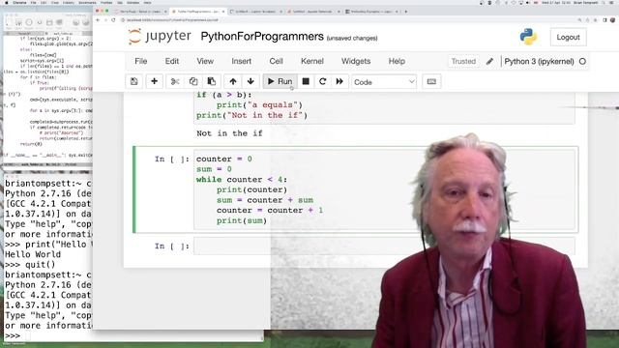The width and height of the screenshot is (619, 348).
Task: Click the Jupyter logo
Action: click(160, 37)
